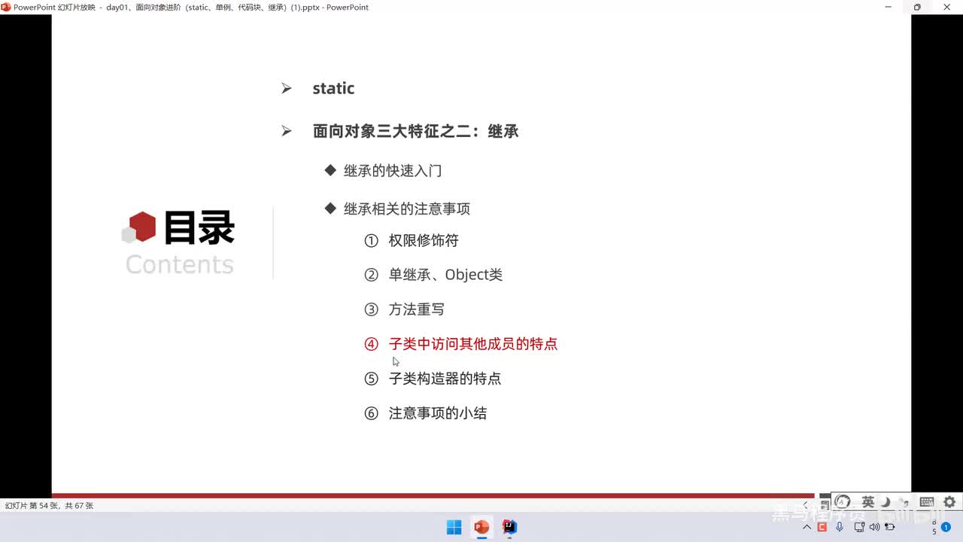Switch to PowerPoint in the taskbar
Screen dimensions: 963x542
pos(482,527)
